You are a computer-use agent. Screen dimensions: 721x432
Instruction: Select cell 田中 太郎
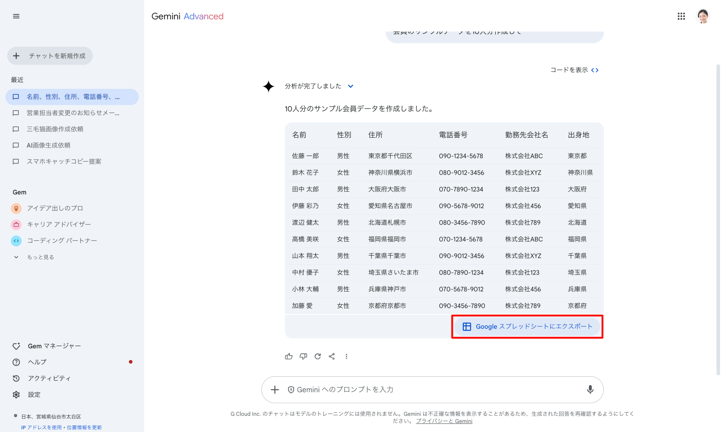306,189
